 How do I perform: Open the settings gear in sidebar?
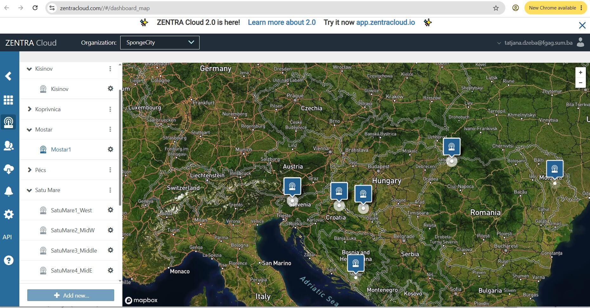point(8,215)
